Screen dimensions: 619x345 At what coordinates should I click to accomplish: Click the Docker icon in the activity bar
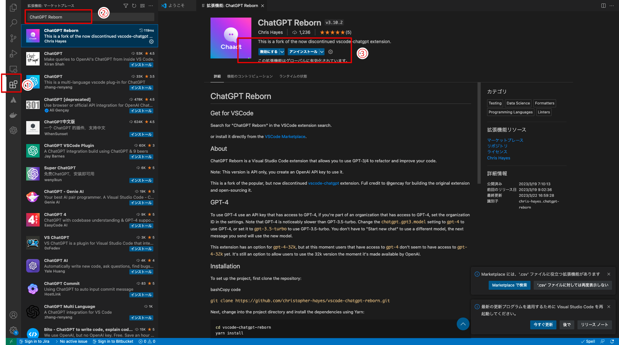(x=13, y=115)
